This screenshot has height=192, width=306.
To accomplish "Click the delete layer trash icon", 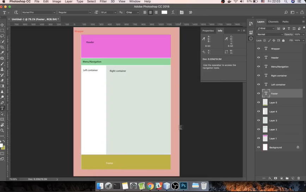I will (298, 178).
